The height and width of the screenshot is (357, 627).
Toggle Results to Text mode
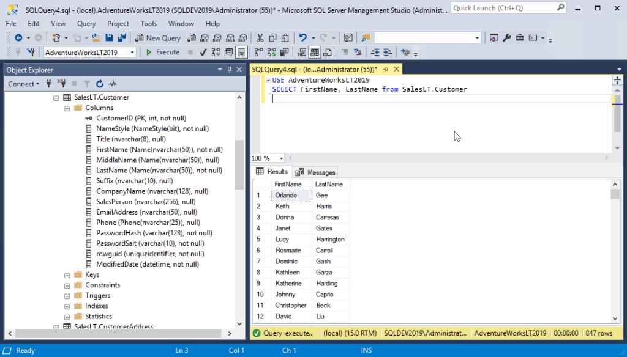(302, 53)
